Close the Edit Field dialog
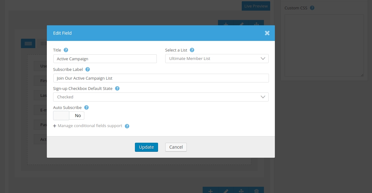Image resolution: width=372 pixels, height=193 pixels. click(267, 33)
